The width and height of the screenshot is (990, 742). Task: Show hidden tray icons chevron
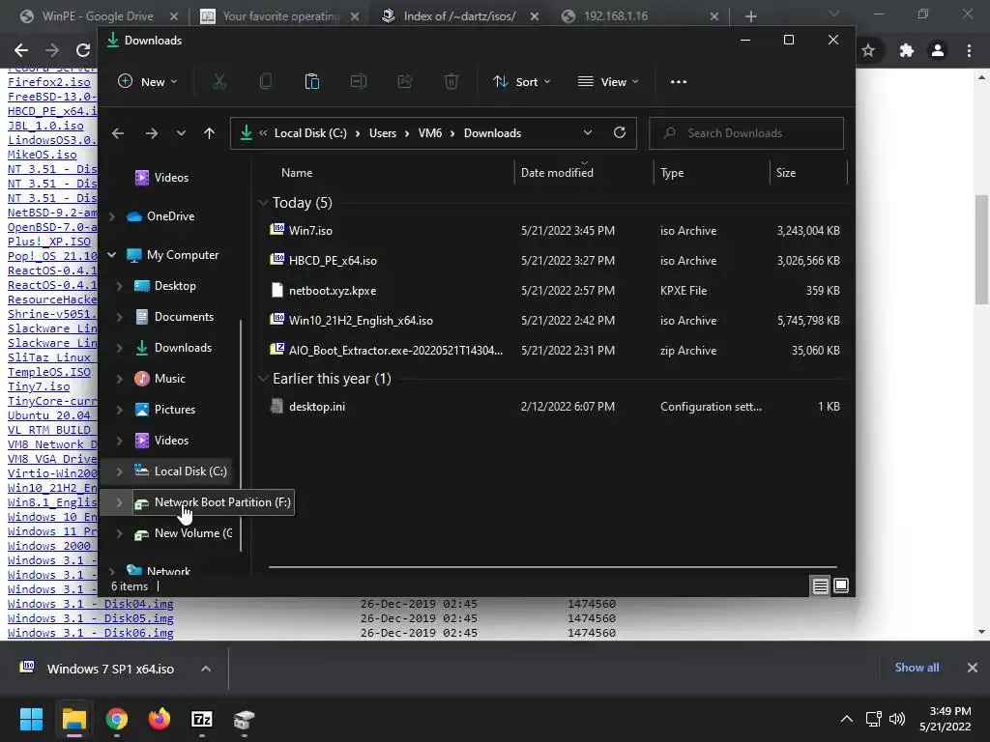(x=847, y=719)
